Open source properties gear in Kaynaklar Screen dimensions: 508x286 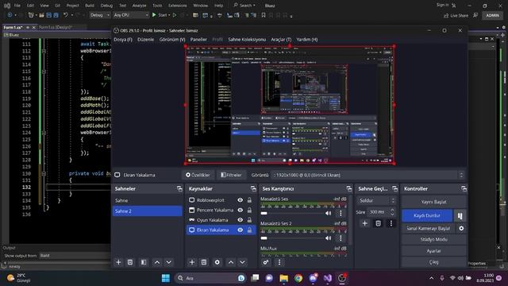(217, 262)
